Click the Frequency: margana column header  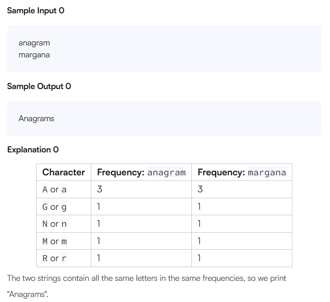click(x=242, y=172)
